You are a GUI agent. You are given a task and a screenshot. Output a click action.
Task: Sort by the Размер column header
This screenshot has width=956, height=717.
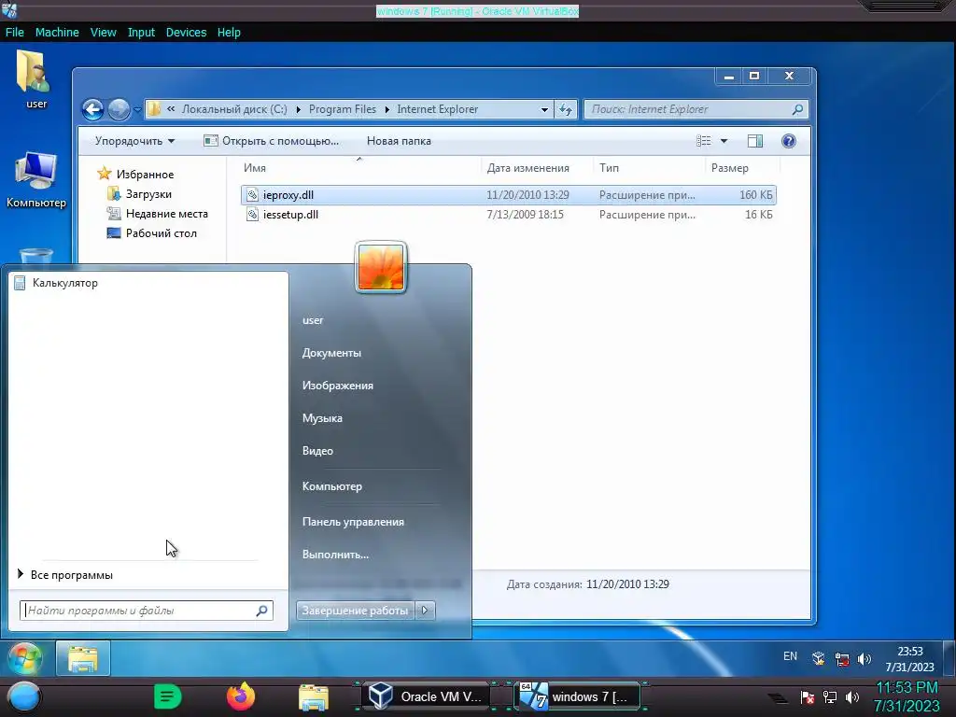click(730, 168)
